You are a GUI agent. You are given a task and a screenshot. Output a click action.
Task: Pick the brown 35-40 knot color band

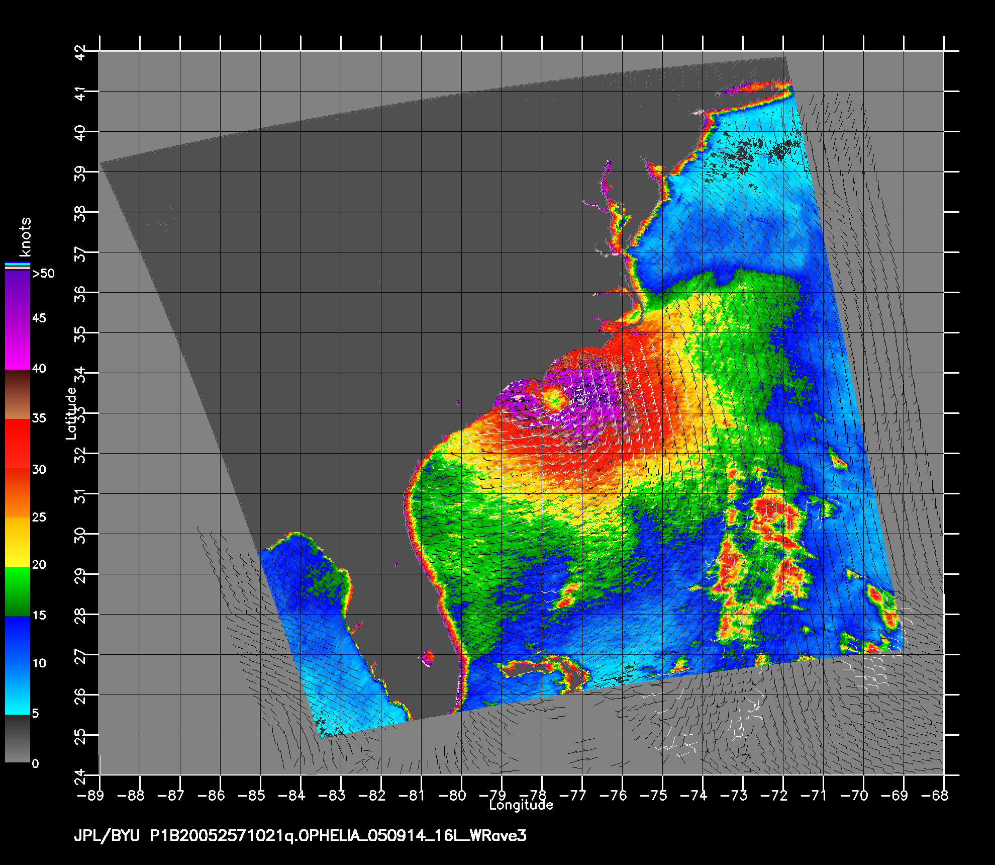click(x=18, y=395)
